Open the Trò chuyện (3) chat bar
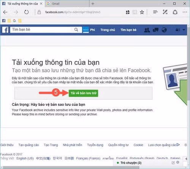 click(x=131, y=163)
